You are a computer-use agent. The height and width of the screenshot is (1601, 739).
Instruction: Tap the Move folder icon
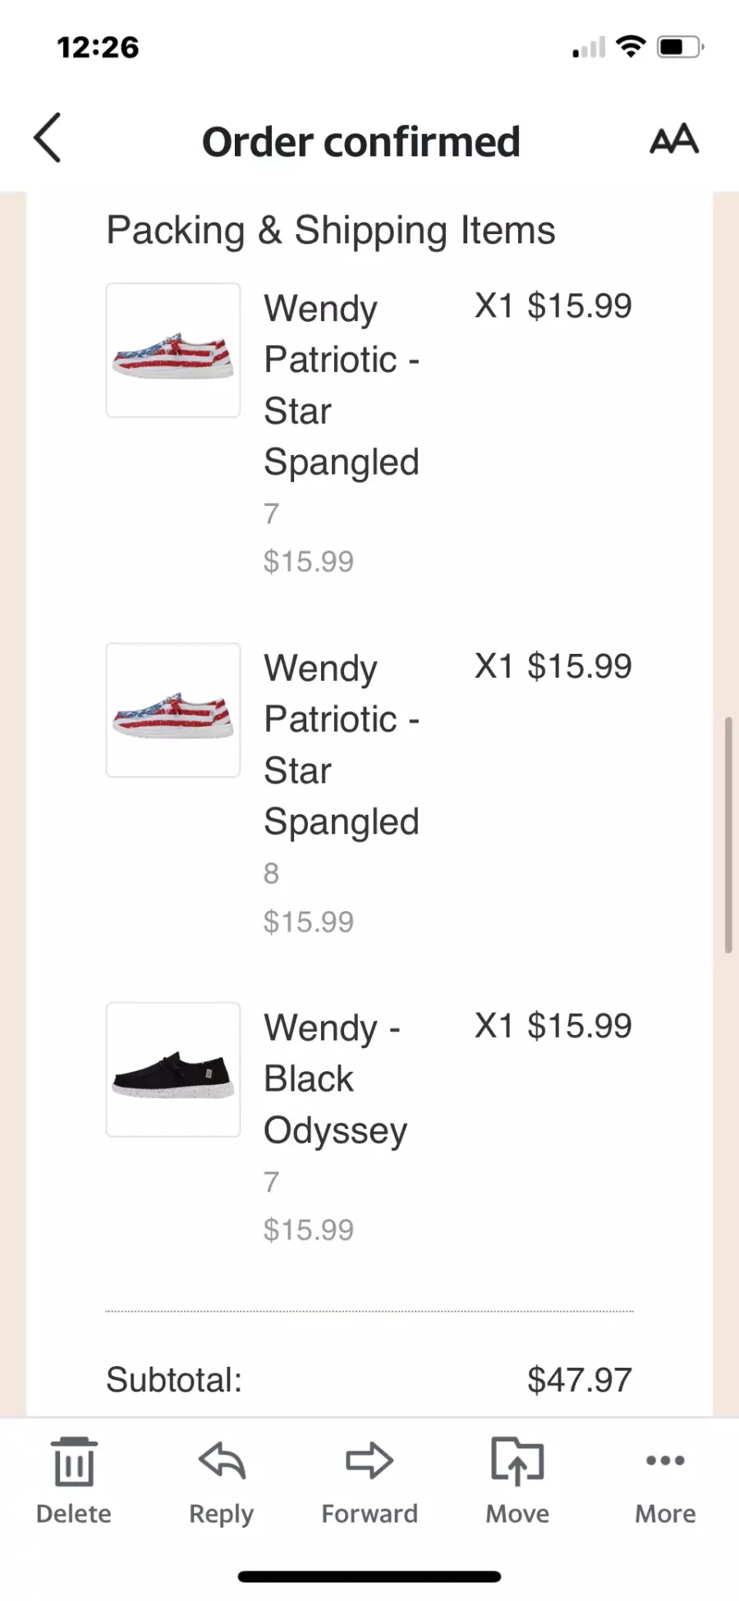click(x=517, y=1462)
